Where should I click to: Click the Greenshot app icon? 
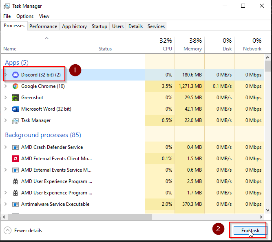tap(15, 98)
